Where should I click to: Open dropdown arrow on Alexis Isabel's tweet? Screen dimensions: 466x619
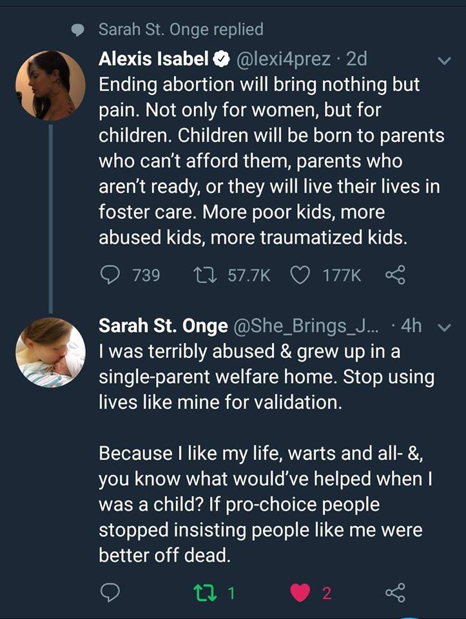click(x=444, y=61)
